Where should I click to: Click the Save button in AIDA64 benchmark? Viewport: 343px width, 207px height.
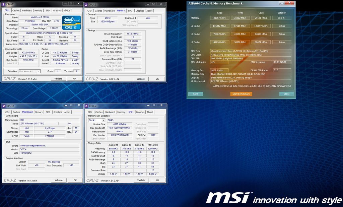tap(196, 94)
